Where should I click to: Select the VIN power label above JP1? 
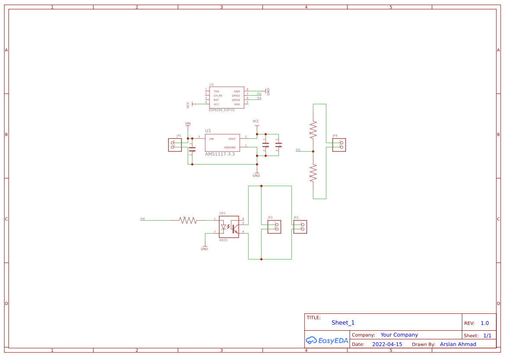[x=187, y=123]
